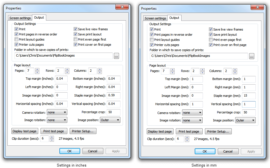The height and width of the screenshot is (168, 270).
Task: Increase Pages value in mm dialog
Action: pyautogui.click(x=173, y=70)
